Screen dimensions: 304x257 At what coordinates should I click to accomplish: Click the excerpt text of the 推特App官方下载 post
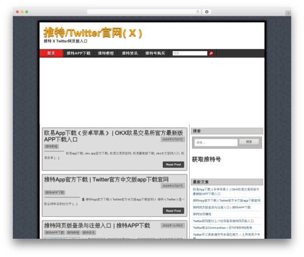pos(114,202)
